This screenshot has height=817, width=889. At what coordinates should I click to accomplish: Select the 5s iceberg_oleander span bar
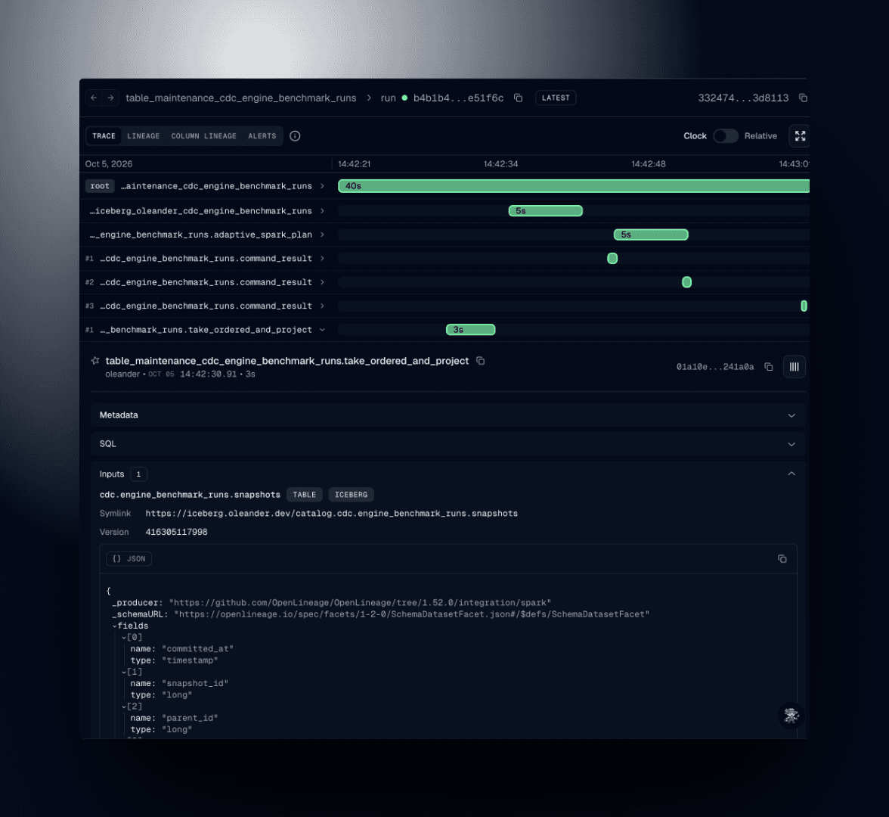pyautogui.click(x=546, y=211)
